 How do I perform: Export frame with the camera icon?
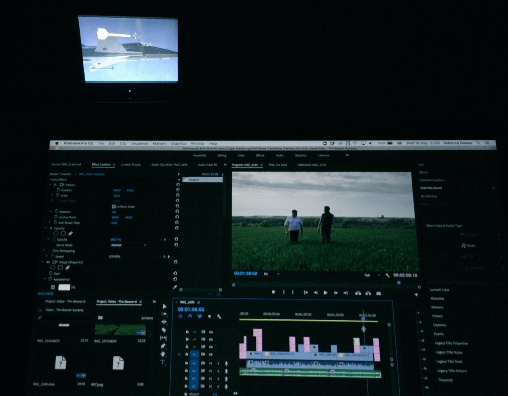point(378,293)
